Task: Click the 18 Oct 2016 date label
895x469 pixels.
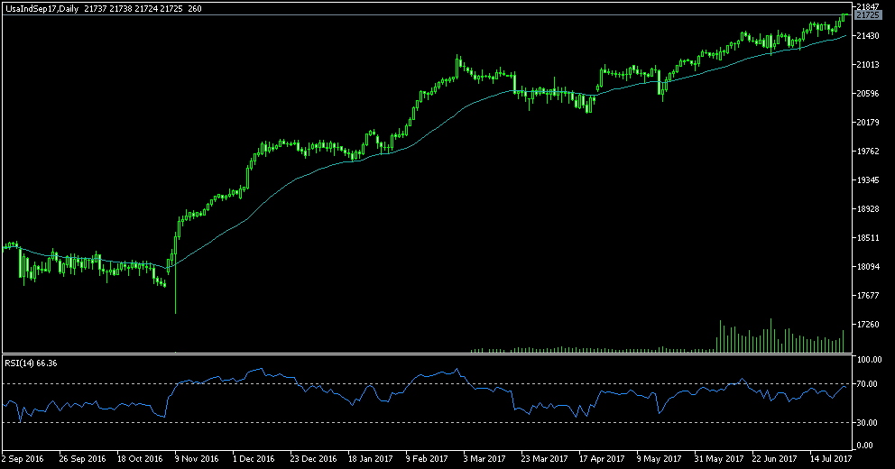Action: [x=140, y=459]
